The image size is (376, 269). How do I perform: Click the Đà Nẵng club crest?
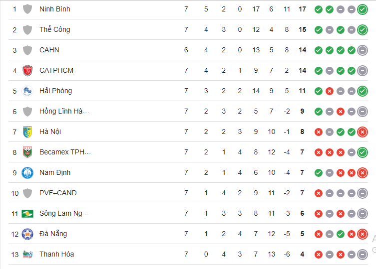tap(27, 234)
